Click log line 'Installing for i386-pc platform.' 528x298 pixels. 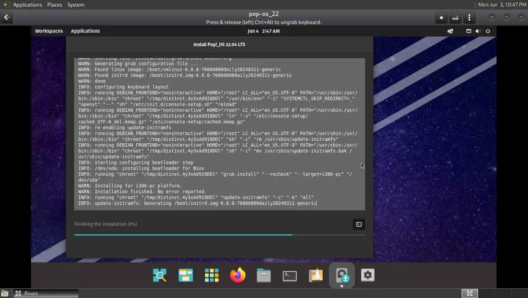point(138,186)
